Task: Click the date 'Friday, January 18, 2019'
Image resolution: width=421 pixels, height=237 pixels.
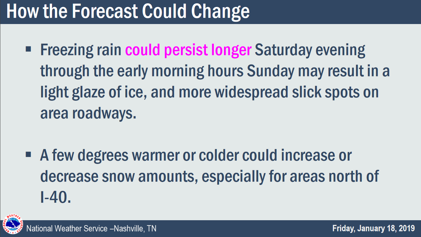Action: click(x=374, y=228)
